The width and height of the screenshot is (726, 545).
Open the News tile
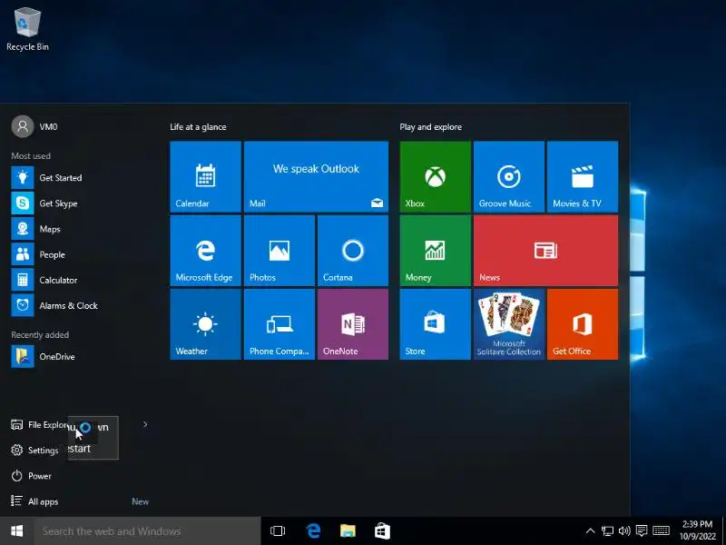[546, 251]
